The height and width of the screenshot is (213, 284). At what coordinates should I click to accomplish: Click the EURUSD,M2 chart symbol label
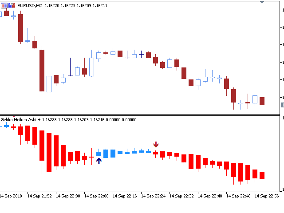click(x=30, y=6)
